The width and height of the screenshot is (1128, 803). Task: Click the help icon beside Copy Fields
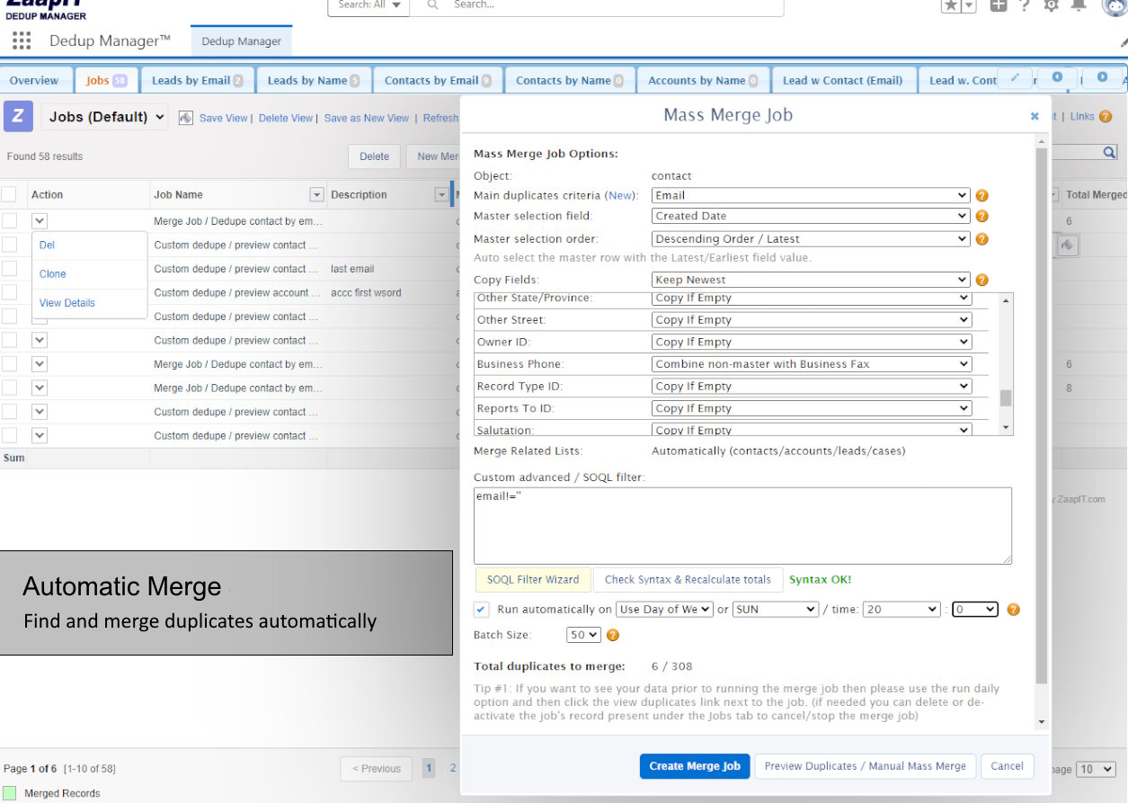pos(981,280)
